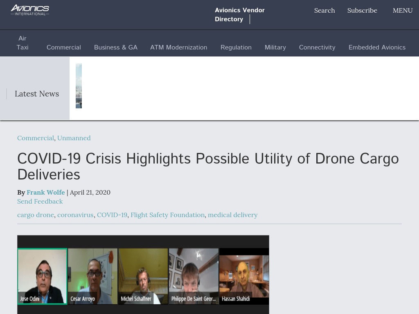Click the Latest News label
The image size is (419, 314).
[x=37, y=94]
